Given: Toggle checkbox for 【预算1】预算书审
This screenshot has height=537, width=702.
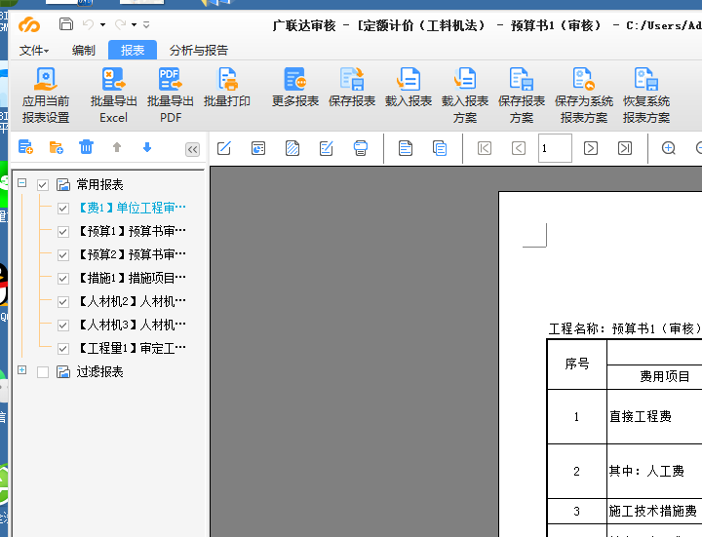Looking at the screenshot, I should (x=63, y=232).
